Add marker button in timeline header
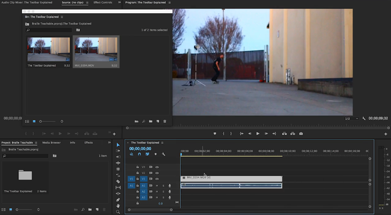The image size is (391, 215). click(156, 154)
